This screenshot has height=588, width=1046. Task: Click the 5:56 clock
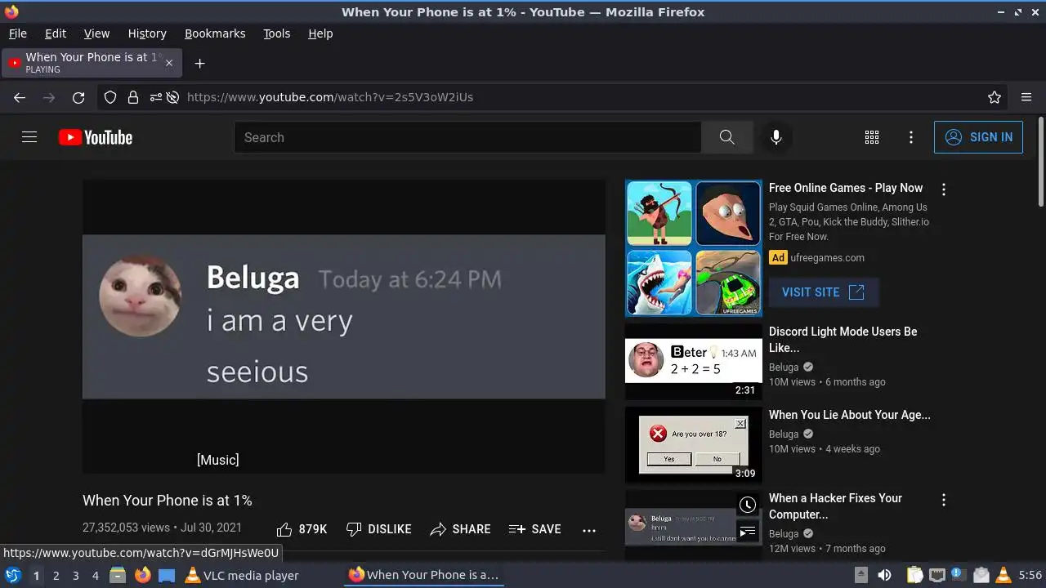(x=1030, y=575)
